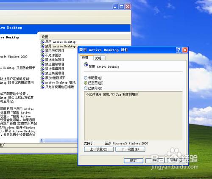The width and height of the screenshot is (212, 179).
Task: Close the 禁用 Active Desktop 属性 dialog
Action: tap(185, 50)
